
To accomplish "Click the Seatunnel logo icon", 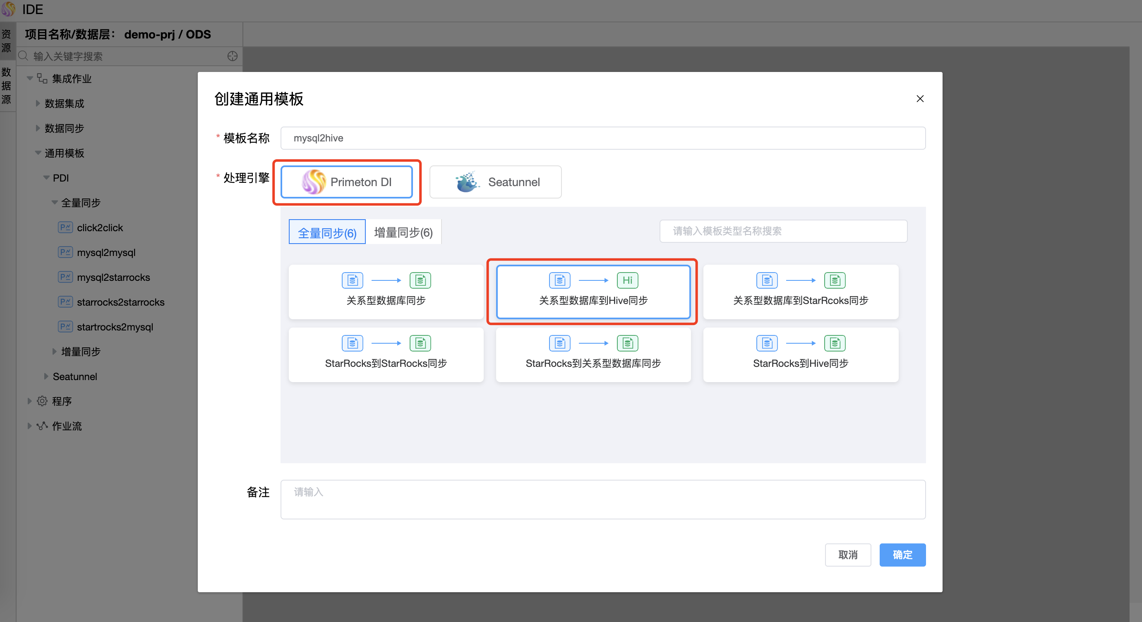I will [467, 182].
